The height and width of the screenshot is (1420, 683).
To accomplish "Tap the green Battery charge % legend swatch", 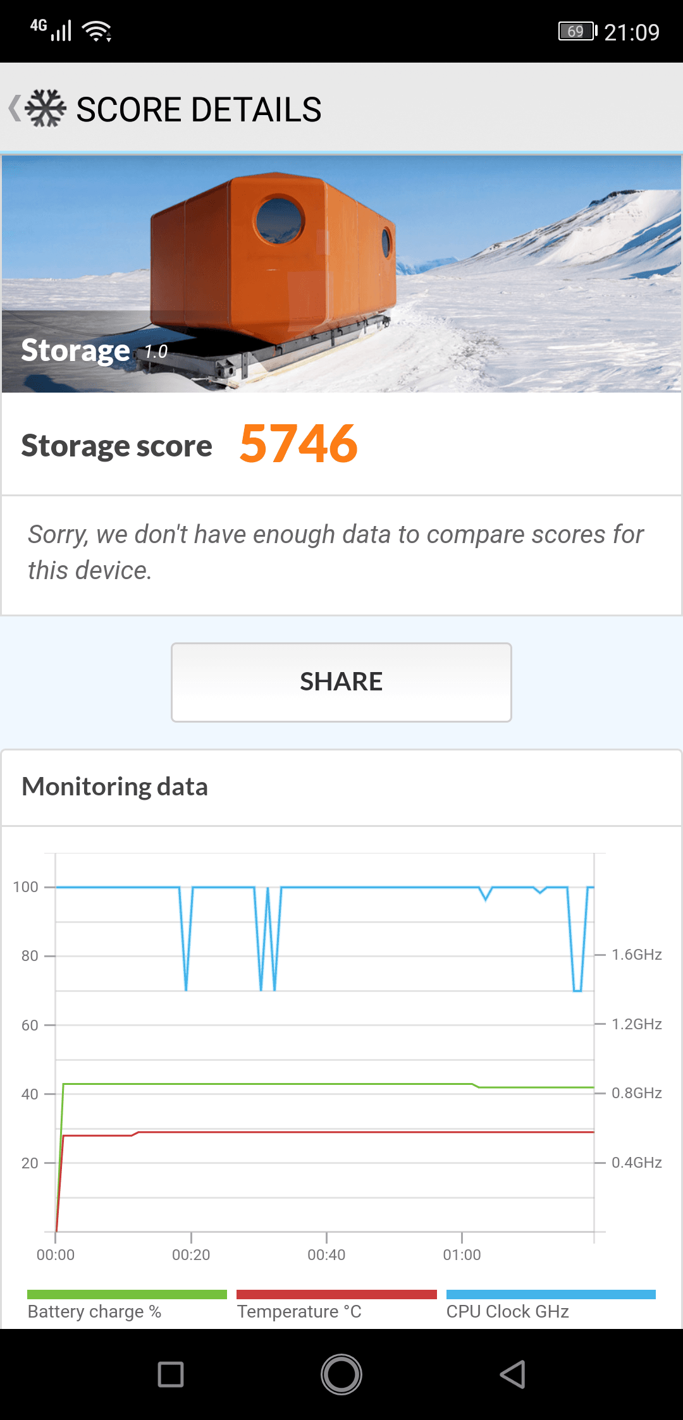I will [126, 1294].
